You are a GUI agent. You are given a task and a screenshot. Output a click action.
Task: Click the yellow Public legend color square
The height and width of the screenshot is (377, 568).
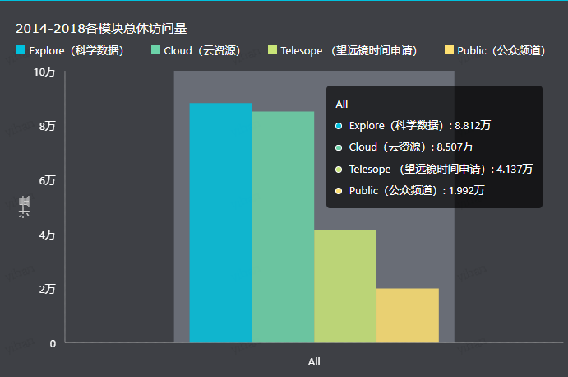tap(448, 51)
